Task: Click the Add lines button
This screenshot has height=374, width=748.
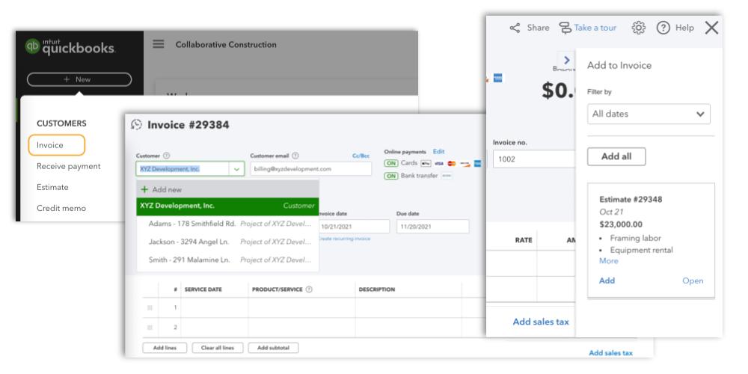Action: (165, 348)
